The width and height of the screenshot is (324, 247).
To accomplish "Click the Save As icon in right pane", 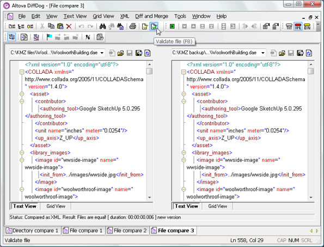I will (300, 53).
